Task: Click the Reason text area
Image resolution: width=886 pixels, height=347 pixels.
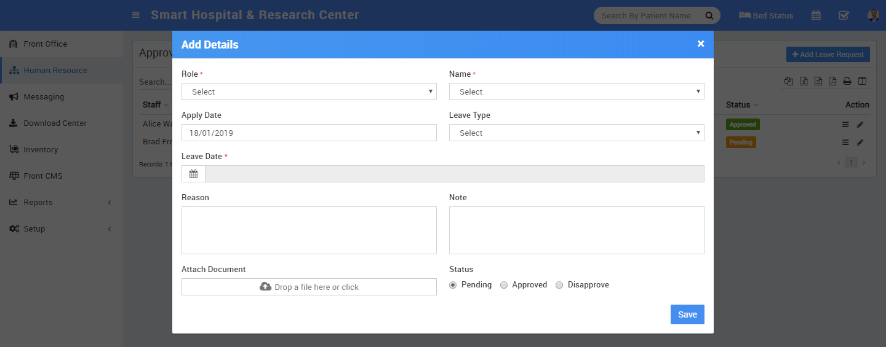Action: [309, 230]
